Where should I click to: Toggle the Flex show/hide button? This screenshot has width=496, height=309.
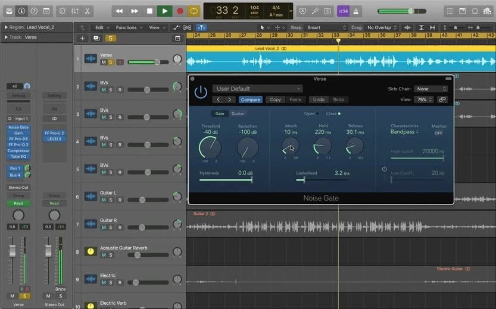point(187,27)
